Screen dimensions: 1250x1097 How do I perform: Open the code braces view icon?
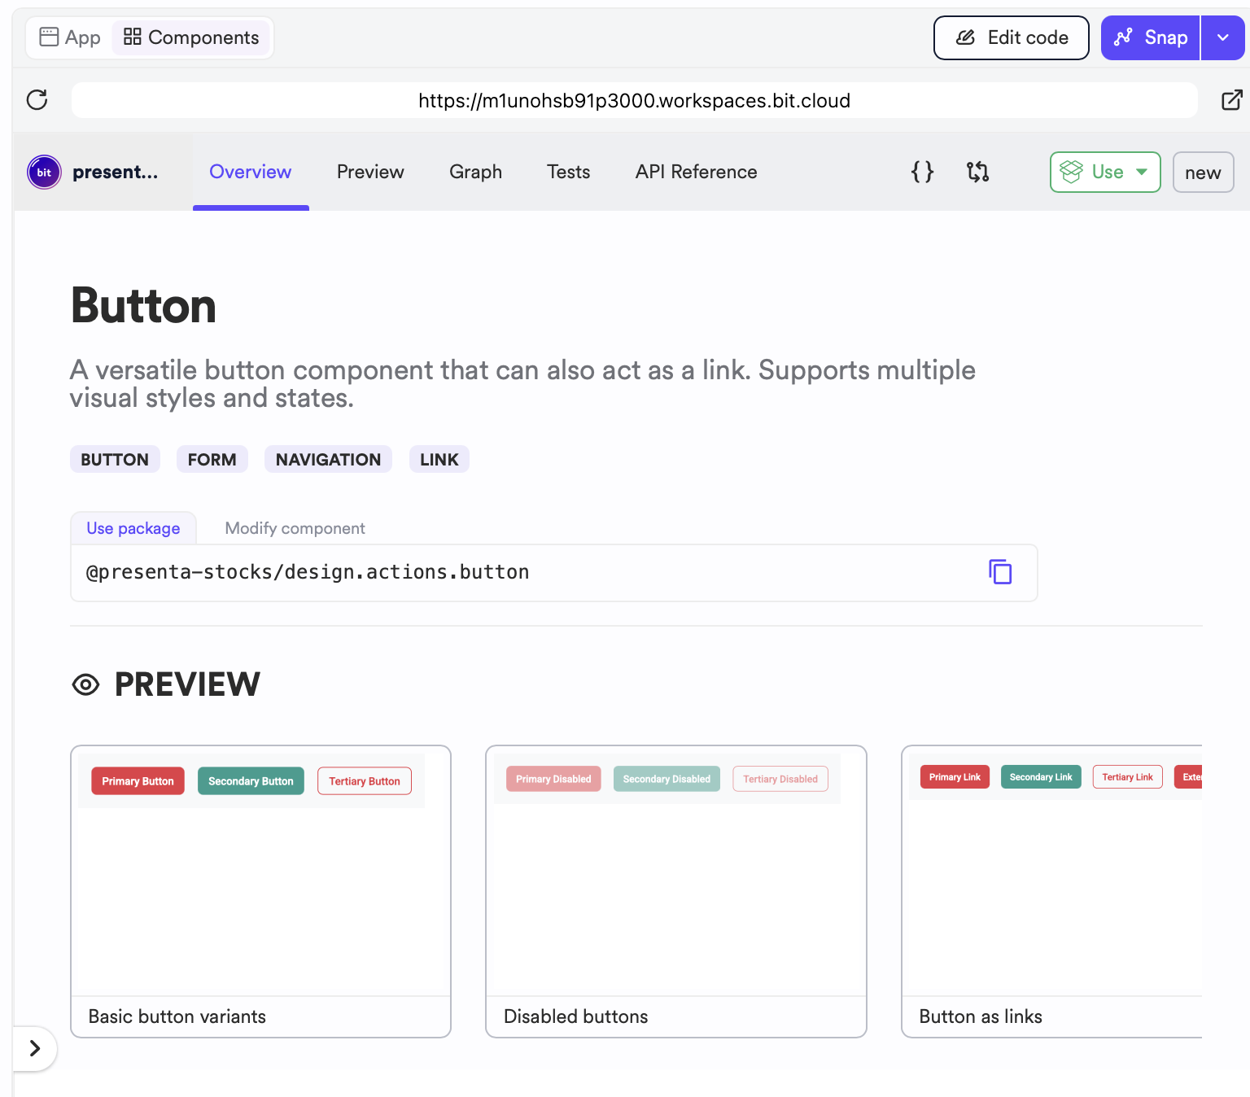coord(922,172)
